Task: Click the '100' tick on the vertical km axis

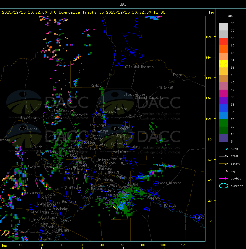Action: pyautogui.click(x=208, y=119)
